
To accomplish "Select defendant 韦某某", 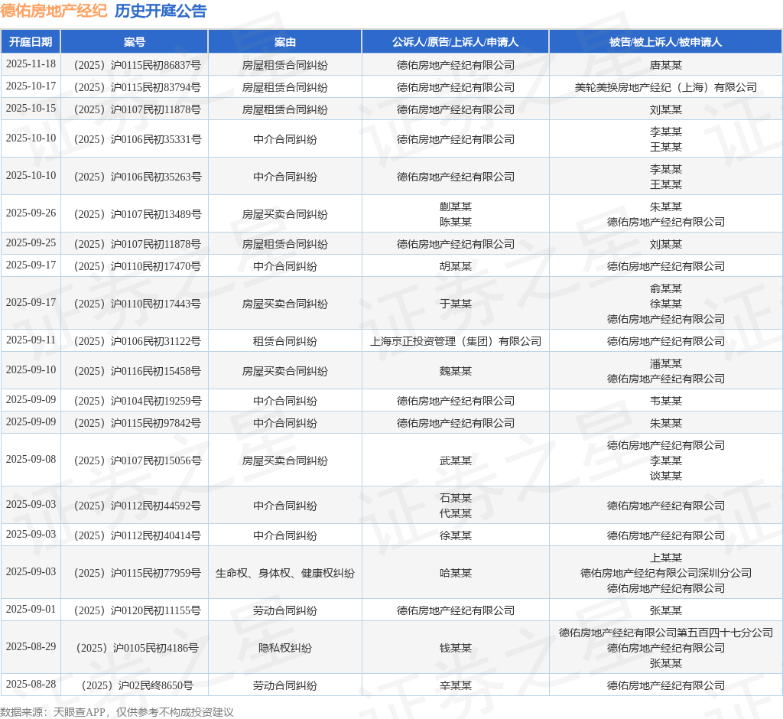I will click(666, 401).
